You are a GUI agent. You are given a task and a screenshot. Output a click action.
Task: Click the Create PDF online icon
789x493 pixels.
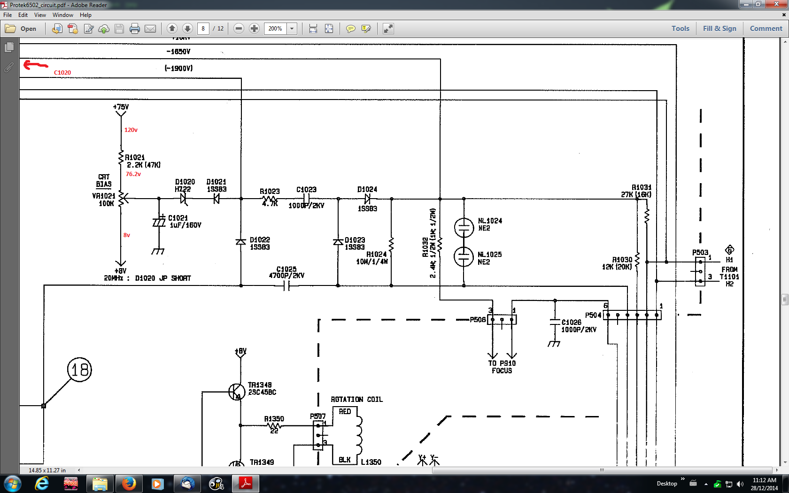point(73,29)
